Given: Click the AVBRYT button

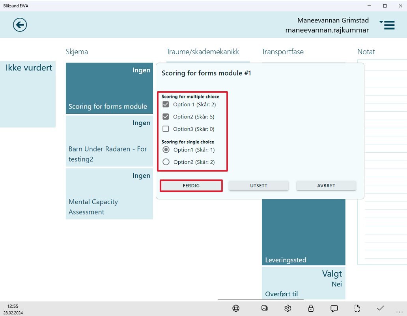Looking at the screenshot, I should [x=326, y=186].
